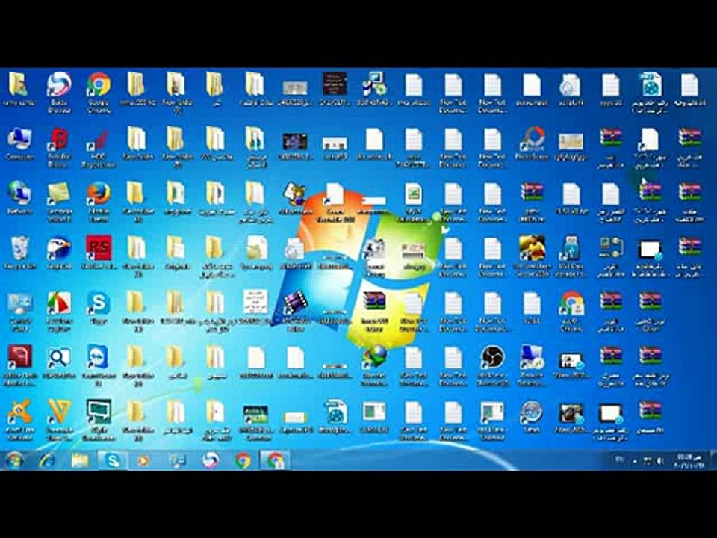Open the dark red Adobe shortcut icon
Viewport: 717px width, 538px height.
19,358
